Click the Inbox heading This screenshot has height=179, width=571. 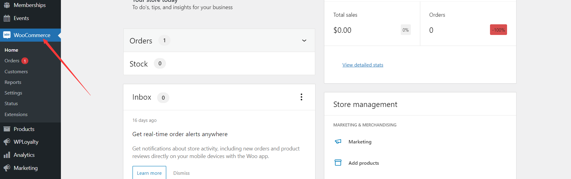pyautogui.click(x=142, y=97)
